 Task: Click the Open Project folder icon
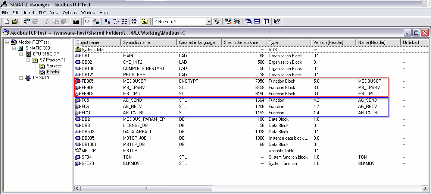(x=15, y=22)
